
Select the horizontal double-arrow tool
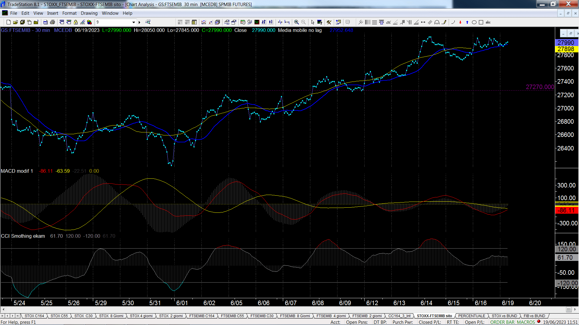[x=423, y=22]
